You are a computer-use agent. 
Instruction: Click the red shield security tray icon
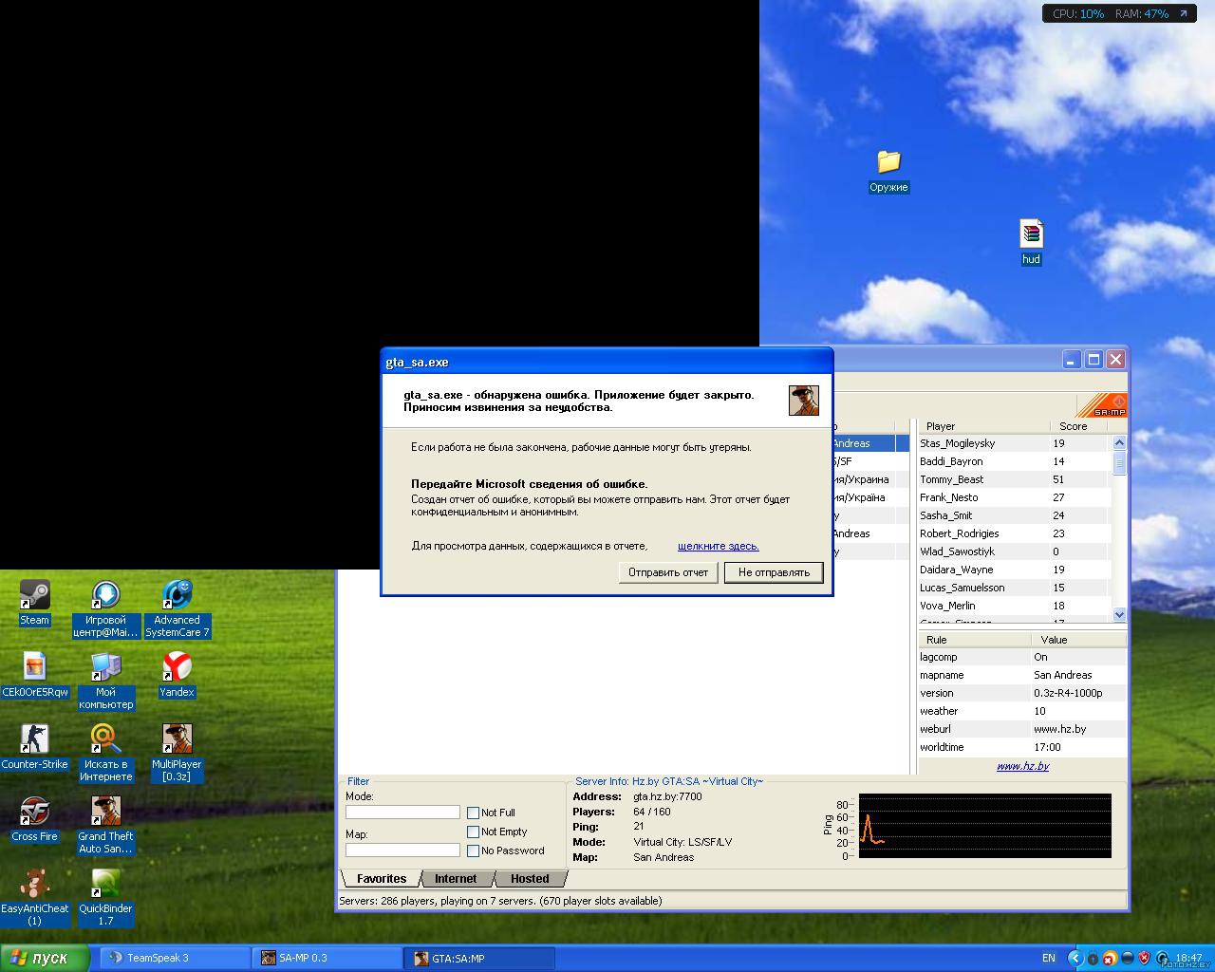pos(1144,958)
